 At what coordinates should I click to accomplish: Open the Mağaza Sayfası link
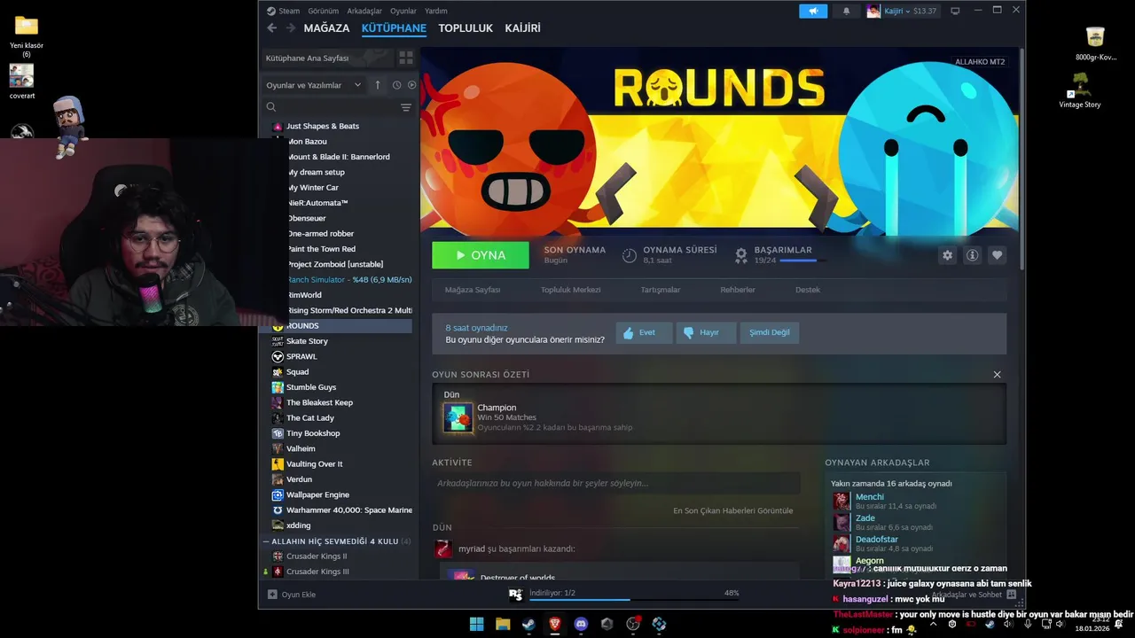[x=473, y=290]
